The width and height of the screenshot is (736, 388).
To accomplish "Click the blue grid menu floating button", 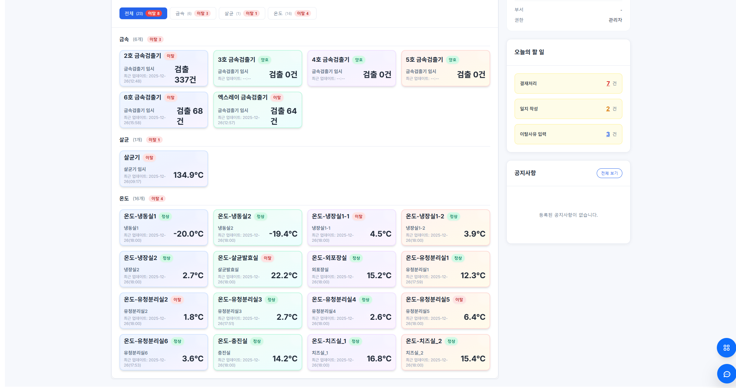I will click(x=726, y=348).
